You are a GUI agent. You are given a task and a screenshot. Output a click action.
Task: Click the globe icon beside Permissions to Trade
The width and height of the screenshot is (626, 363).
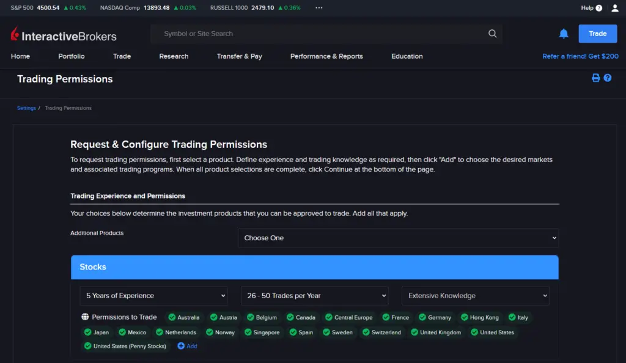pos(85,317)
